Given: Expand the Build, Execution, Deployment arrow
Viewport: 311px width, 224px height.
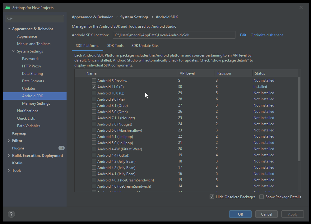Looking at the screenshot, I should (9, 155).
